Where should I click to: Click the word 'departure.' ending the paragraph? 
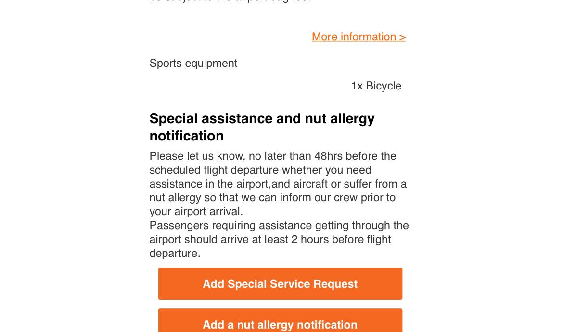[175, 254]
